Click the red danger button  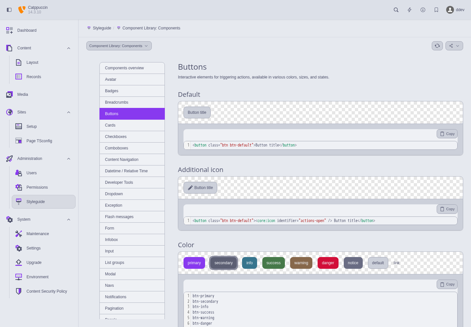328,263
